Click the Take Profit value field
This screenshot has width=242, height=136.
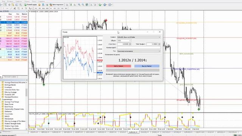(x=152, y=44)
